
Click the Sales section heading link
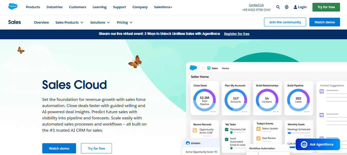[x=14, y=22]
